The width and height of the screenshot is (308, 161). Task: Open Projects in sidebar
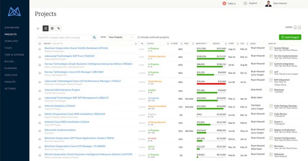click(11, 34)
